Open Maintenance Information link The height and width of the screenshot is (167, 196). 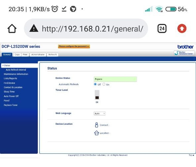click(16, 74)
